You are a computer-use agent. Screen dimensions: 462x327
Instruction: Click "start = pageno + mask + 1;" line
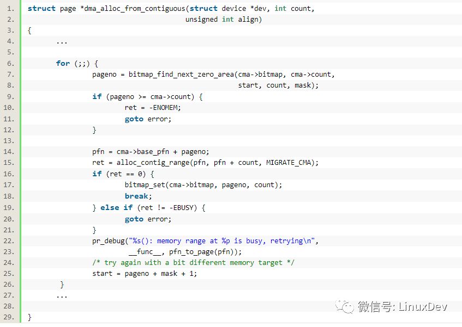(145, 274)
